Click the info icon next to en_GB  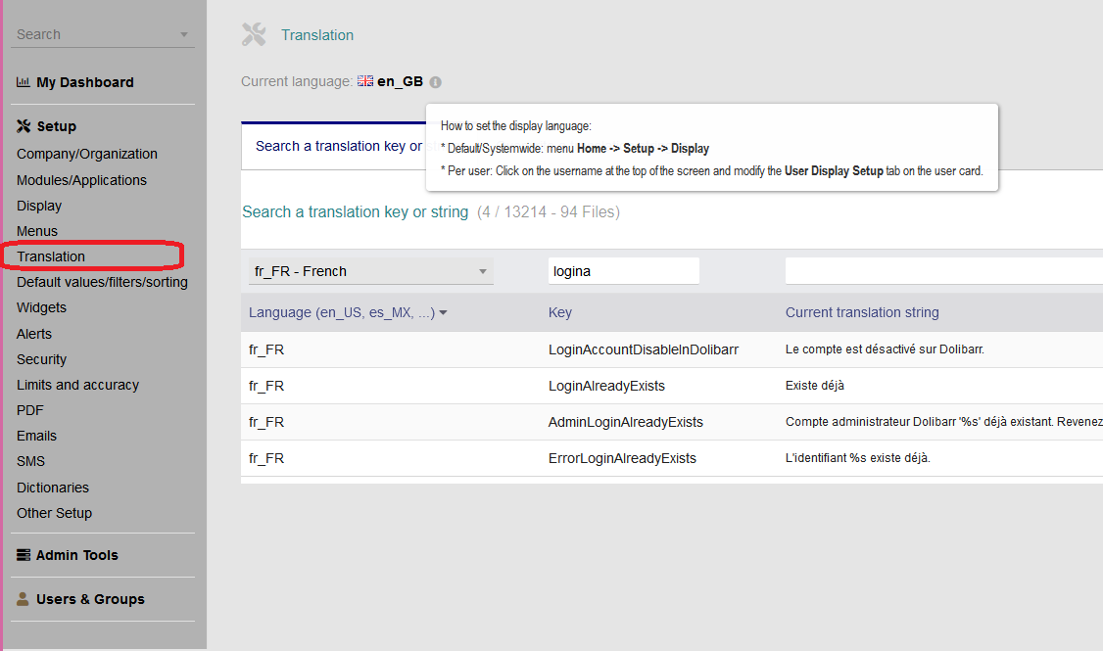[x=436, y=83]
